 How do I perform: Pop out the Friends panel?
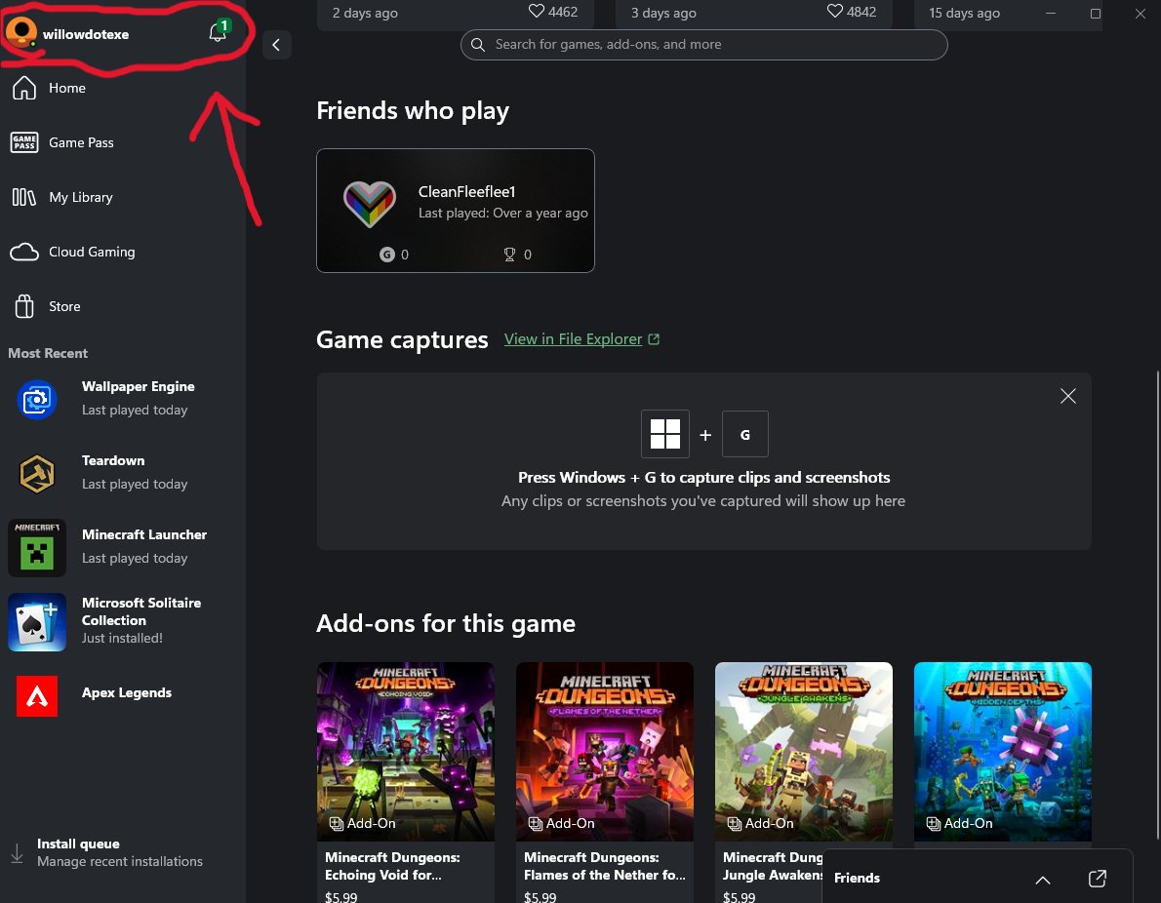1097,879
